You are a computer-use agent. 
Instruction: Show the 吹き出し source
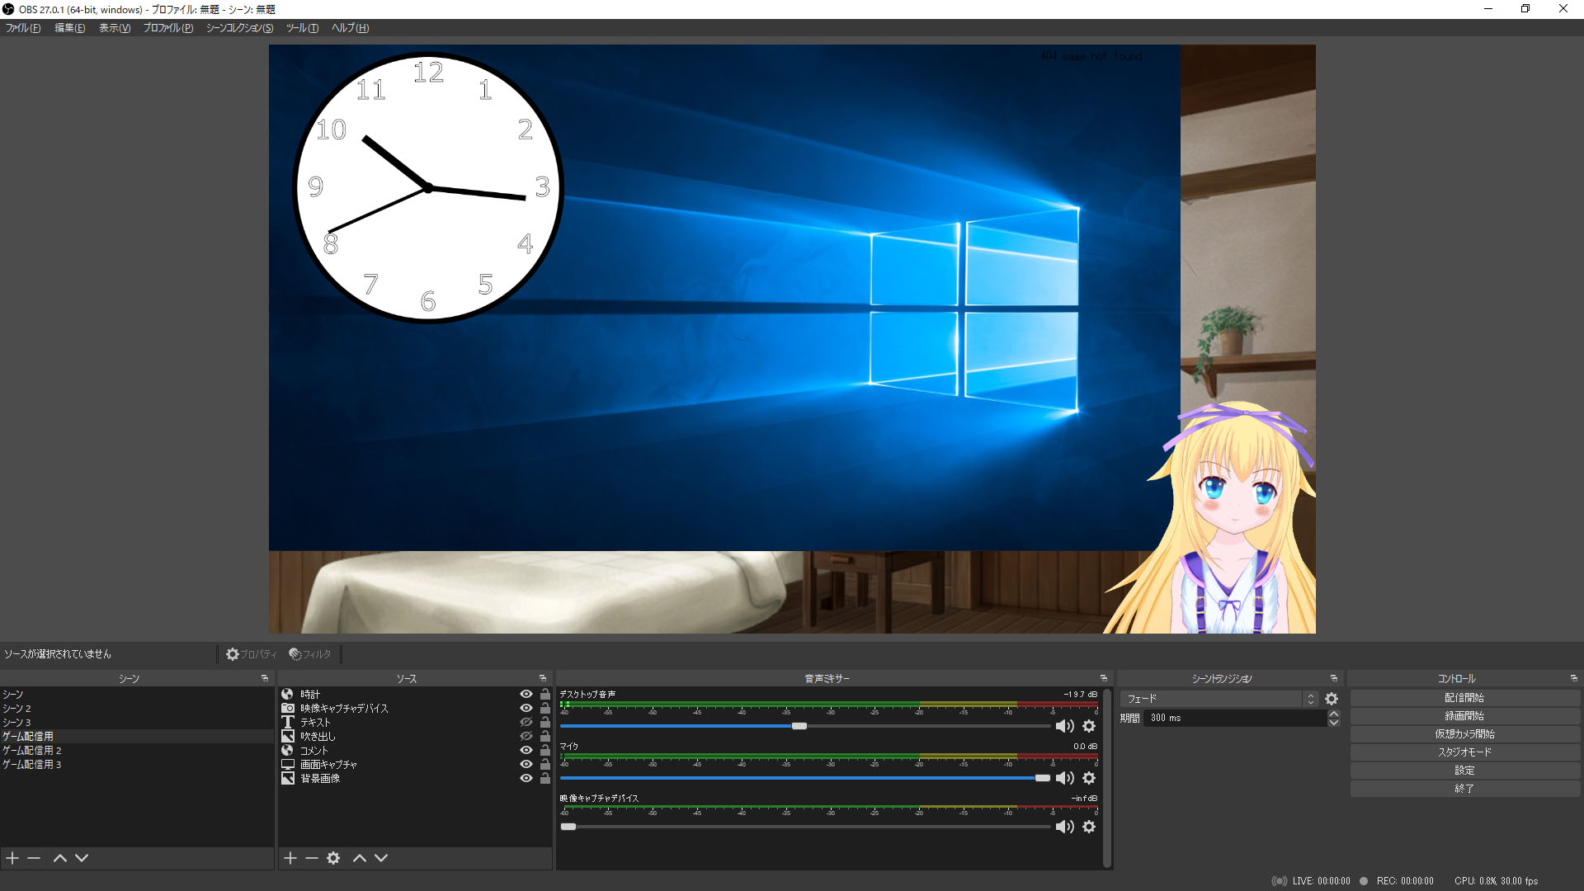pyautogui.click(x=526, y=736)
